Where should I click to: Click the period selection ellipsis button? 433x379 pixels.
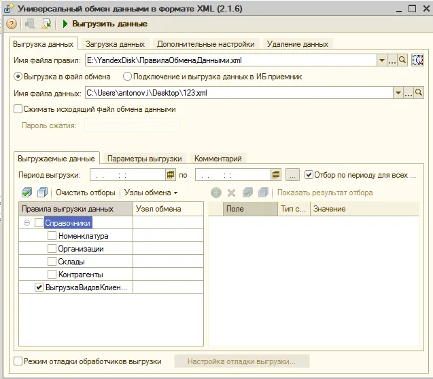click(x=292, y=175)
